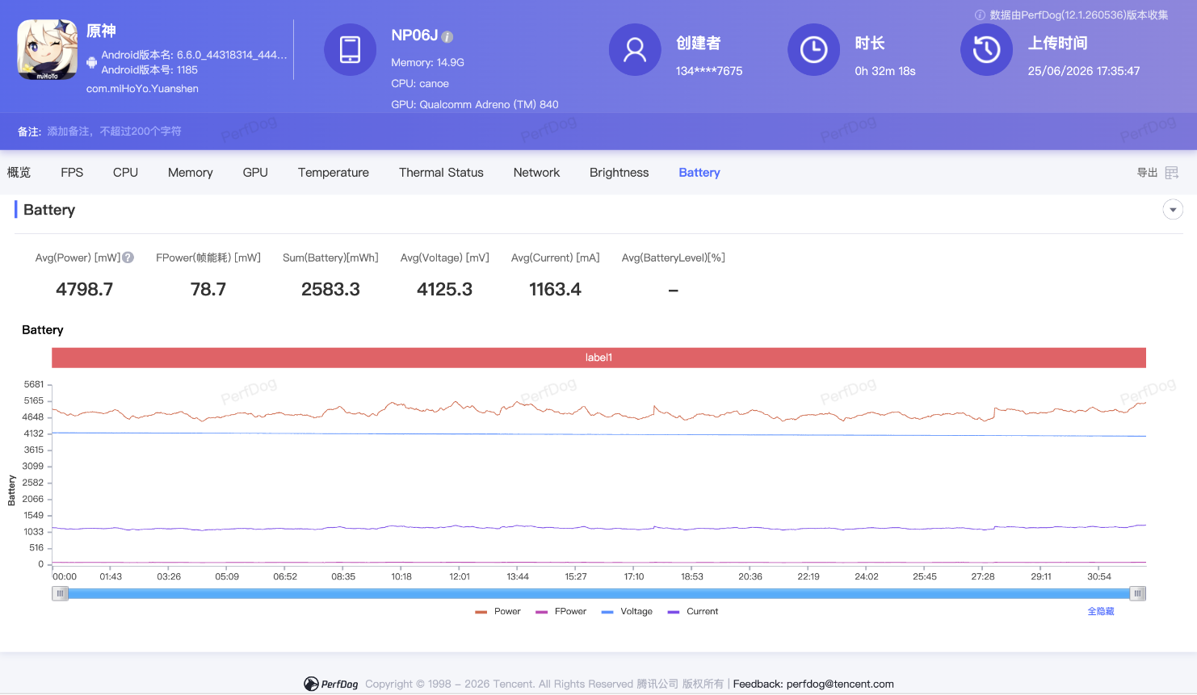
Task: Click the FPower value 78.7
Action: (x=208, y=289)
